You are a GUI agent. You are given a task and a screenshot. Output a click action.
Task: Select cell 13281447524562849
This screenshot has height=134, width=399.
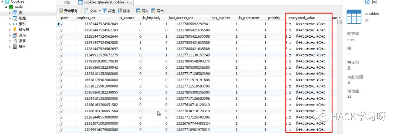point(97,24)
